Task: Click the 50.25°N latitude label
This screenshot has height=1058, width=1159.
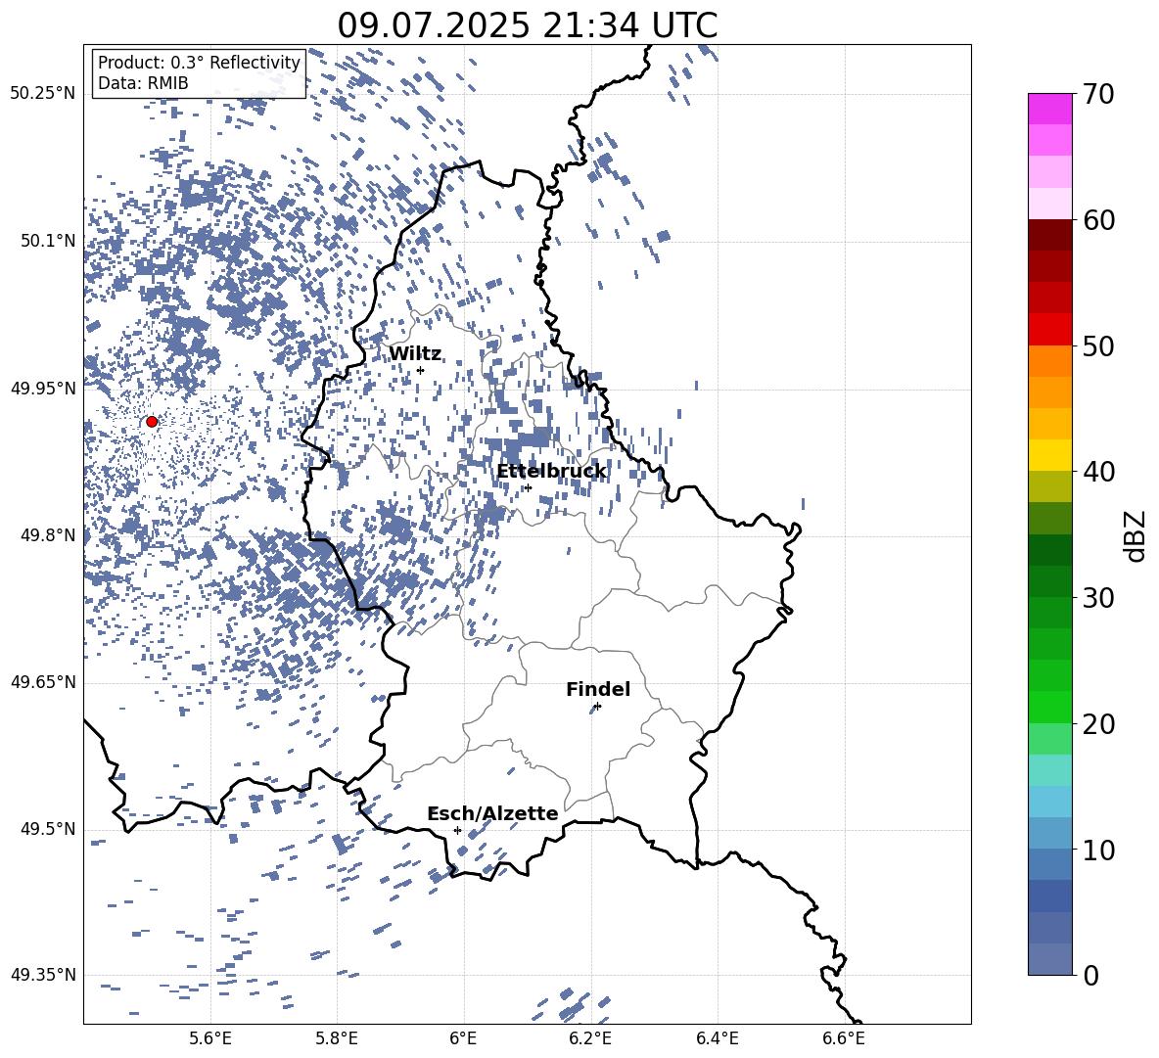Action: (x=43, y=94)
